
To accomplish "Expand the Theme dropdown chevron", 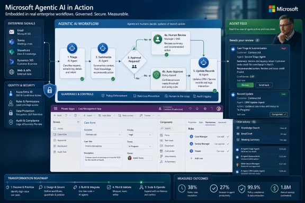I will [x=153, y=115].
